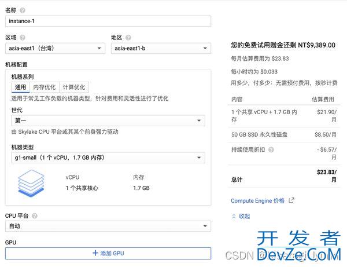Open the asia-east1 (台湾) region dropdown
Image resolution: width=347 pixels, height=267 pixels.
coord(55,48)
